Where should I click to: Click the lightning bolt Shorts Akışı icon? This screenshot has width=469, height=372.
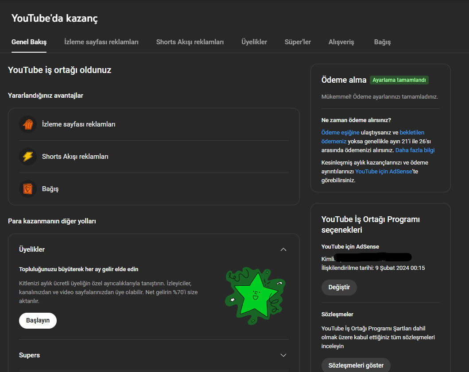tap(28, 157)
